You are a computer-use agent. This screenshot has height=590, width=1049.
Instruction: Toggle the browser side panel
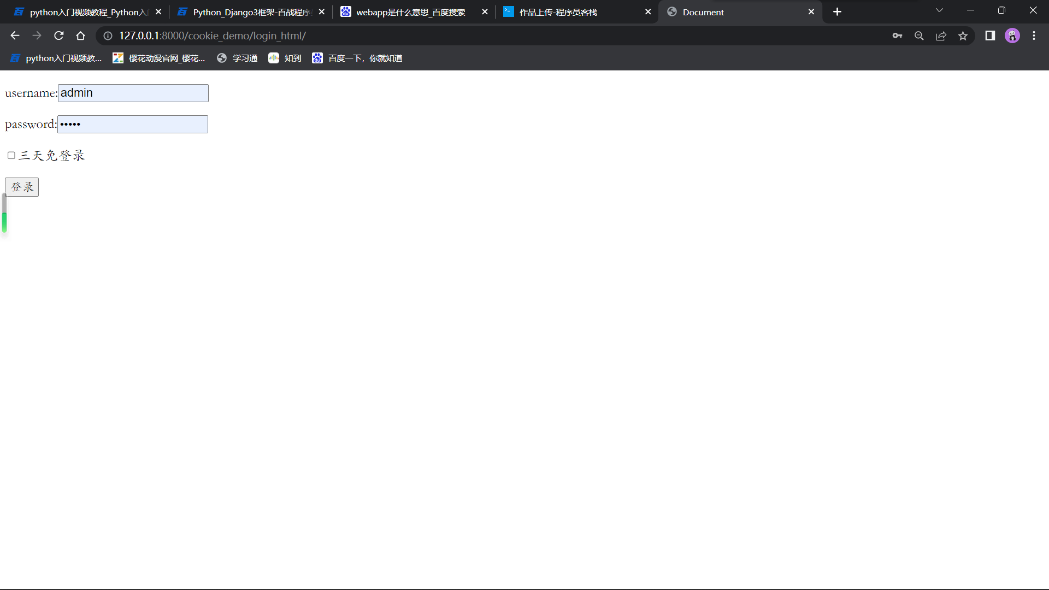[990, 36]
